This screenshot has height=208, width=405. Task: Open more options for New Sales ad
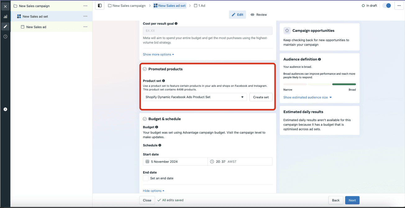pos(85,27)
